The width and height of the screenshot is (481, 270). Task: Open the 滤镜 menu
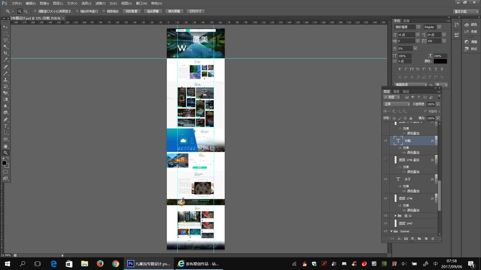tap(101, 3)
